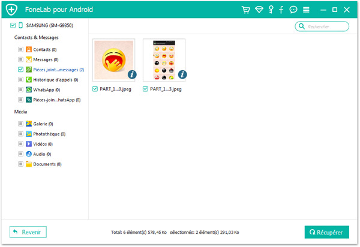Open the Facebook icon link
Image resolution: width=360 pixels, height=247 pixels.
[281, 10]
